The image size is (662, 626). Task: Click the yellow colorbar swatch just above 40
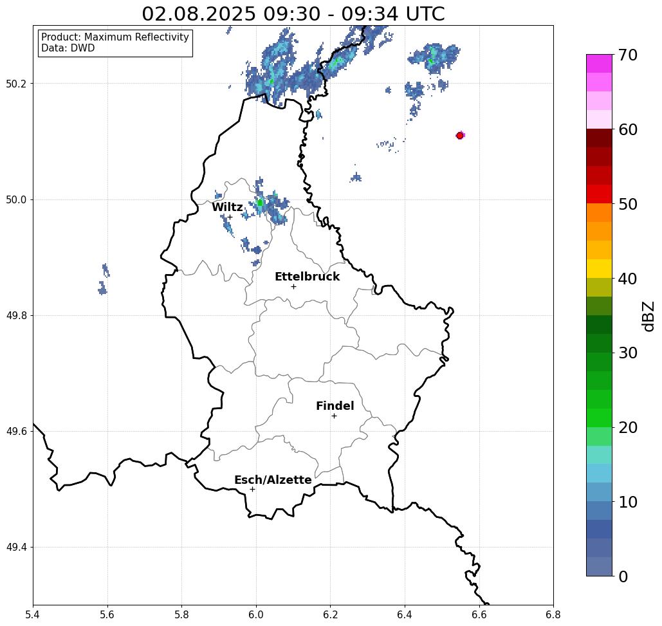(x=599, y=268)
